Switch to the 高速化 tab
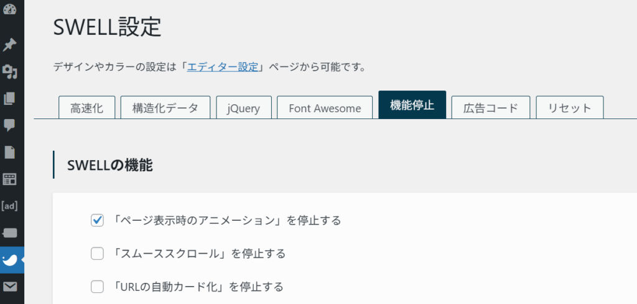This screenshot has height=304, width=637. pyautogui.click(x=87, y=108)
